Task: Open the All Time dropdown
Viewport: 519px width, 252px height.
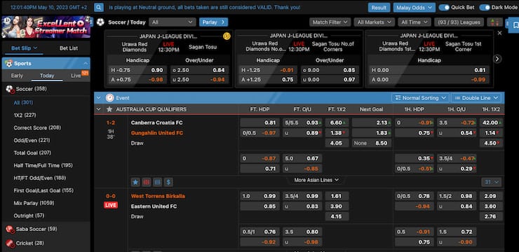Action: tap(414, 22)
